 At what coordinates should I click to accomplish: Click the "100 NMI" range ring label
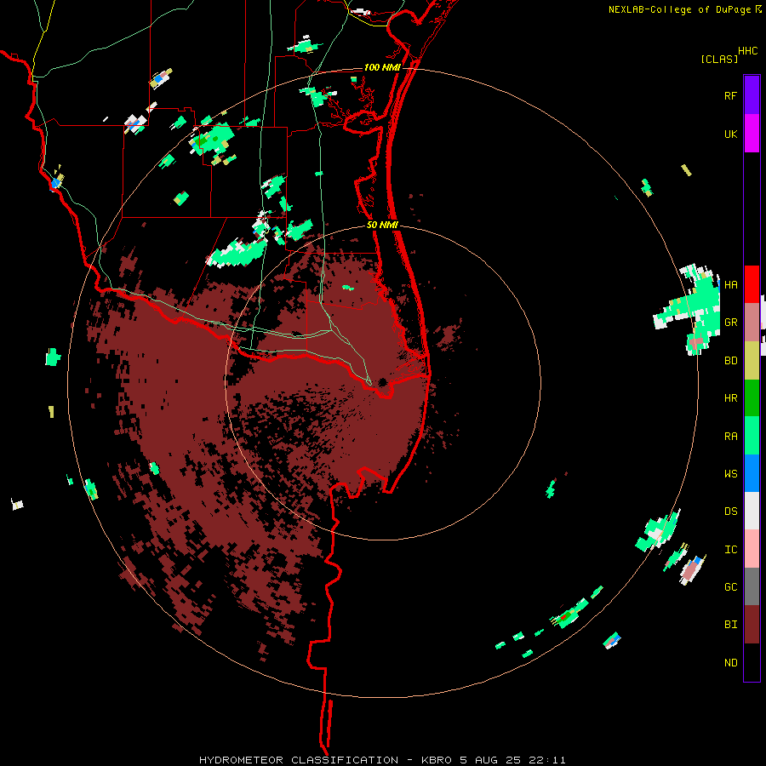point(382,67)
